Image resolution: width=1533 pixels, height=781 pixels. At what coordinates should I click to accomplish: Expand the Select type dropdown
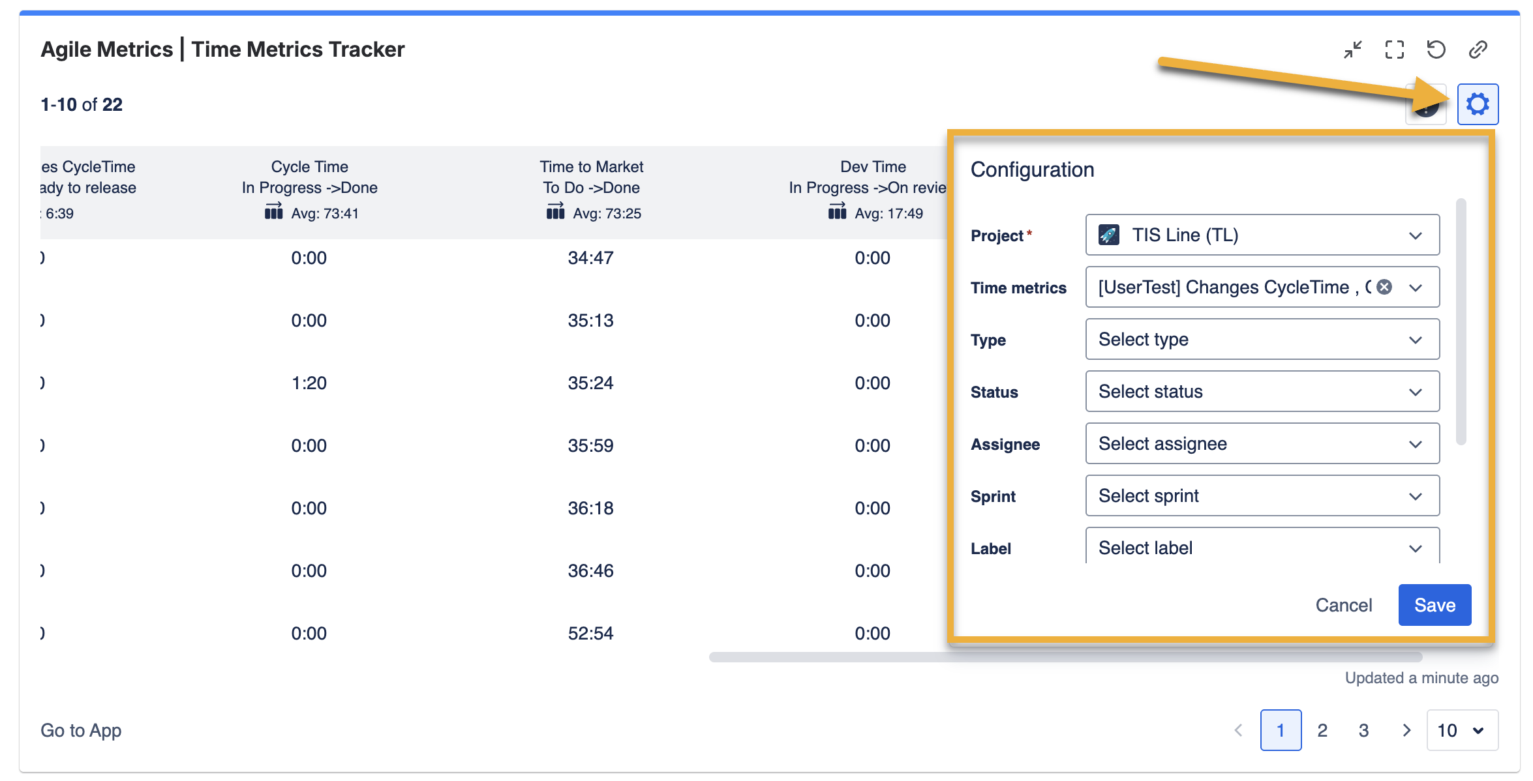pos(1262,339)
